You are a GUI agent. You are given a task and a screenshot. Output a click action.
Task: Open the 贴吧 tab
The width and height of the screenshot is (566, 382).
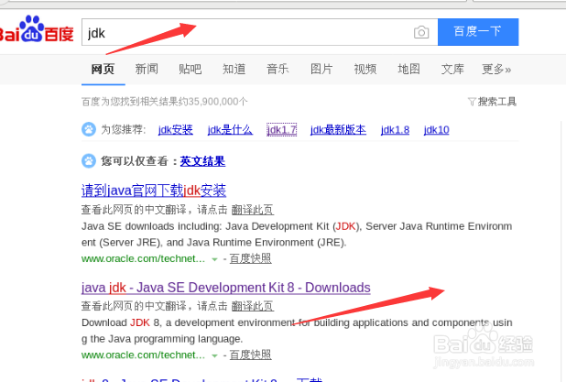190,69
